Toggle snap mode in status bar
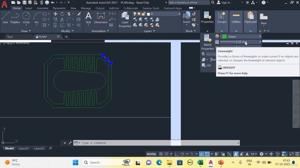The width and height of the screenshot is (300, 168). pyautogui.click(x=166, y=154)
